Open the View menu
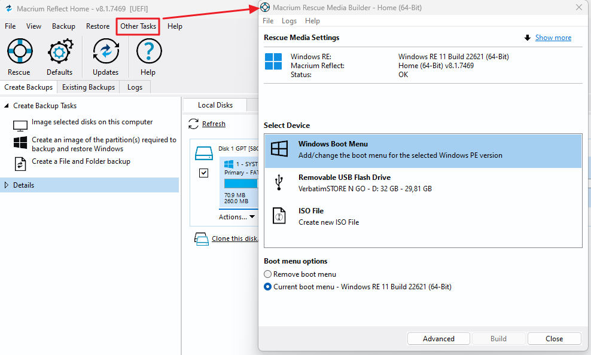The width and height of the screenshot is (591, 355). point(33,26)
